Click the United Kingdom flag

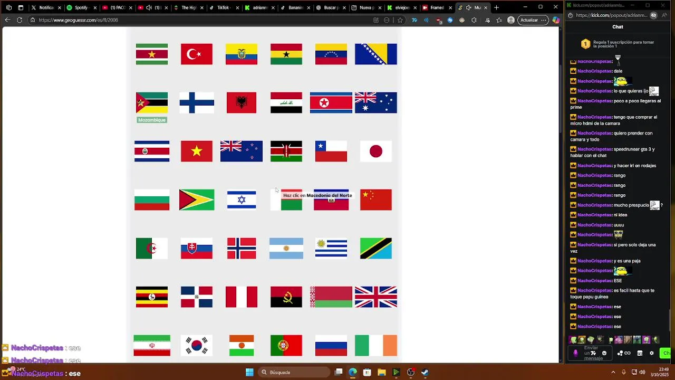(x=376, y=297)
